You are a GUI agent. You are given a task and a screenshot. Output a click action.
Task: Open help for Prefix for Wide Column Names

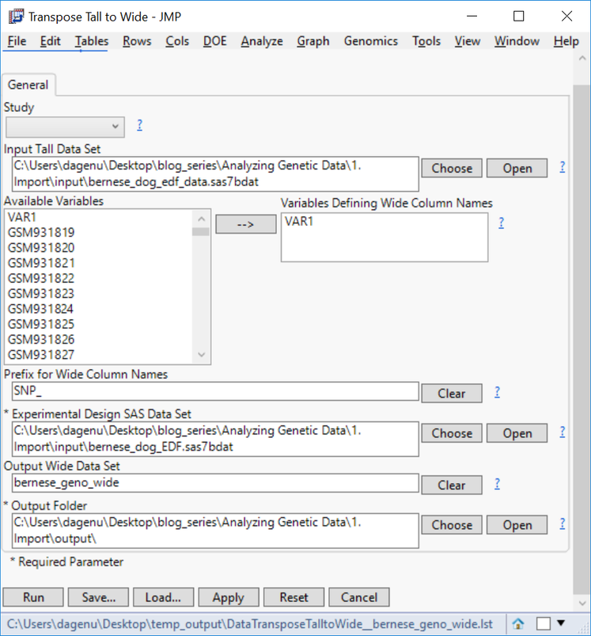497,392
